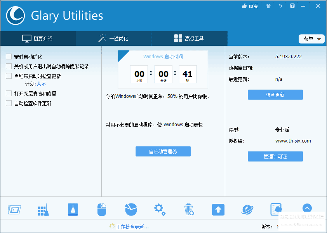Open the disk space analyzer pie chart icon
This screenshot has width=327, height=233.
pos(131,209)
